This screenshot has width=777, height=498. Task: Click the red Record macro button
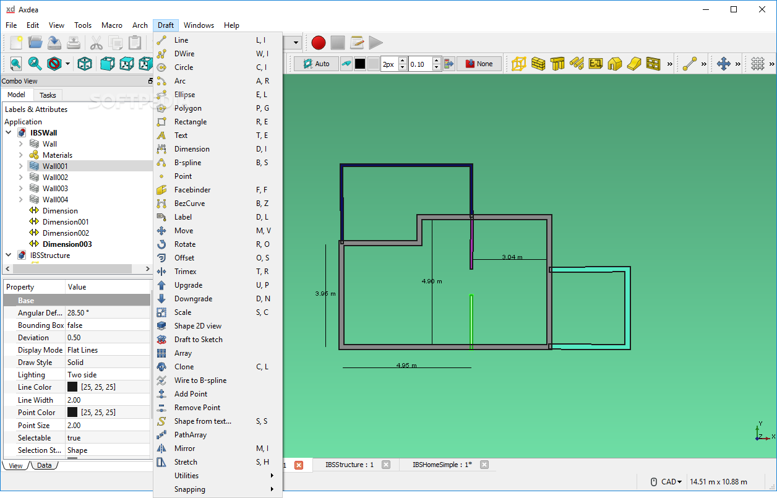click(319, 43)
